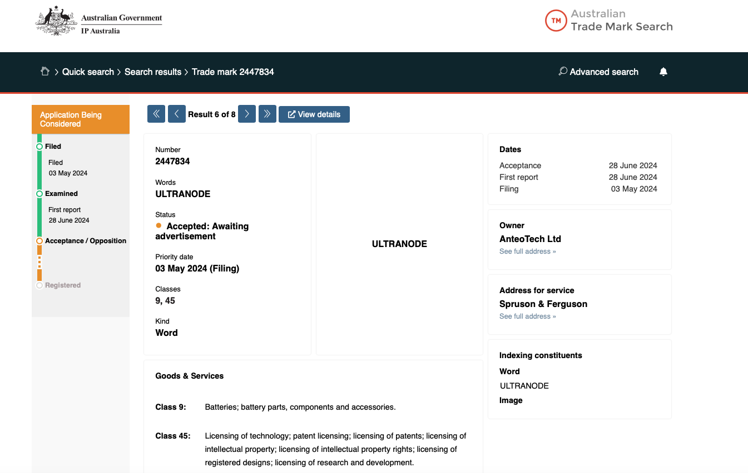This screenshot has width=748, height=473.
Task: Click the View details button
Action: point(314,114)
